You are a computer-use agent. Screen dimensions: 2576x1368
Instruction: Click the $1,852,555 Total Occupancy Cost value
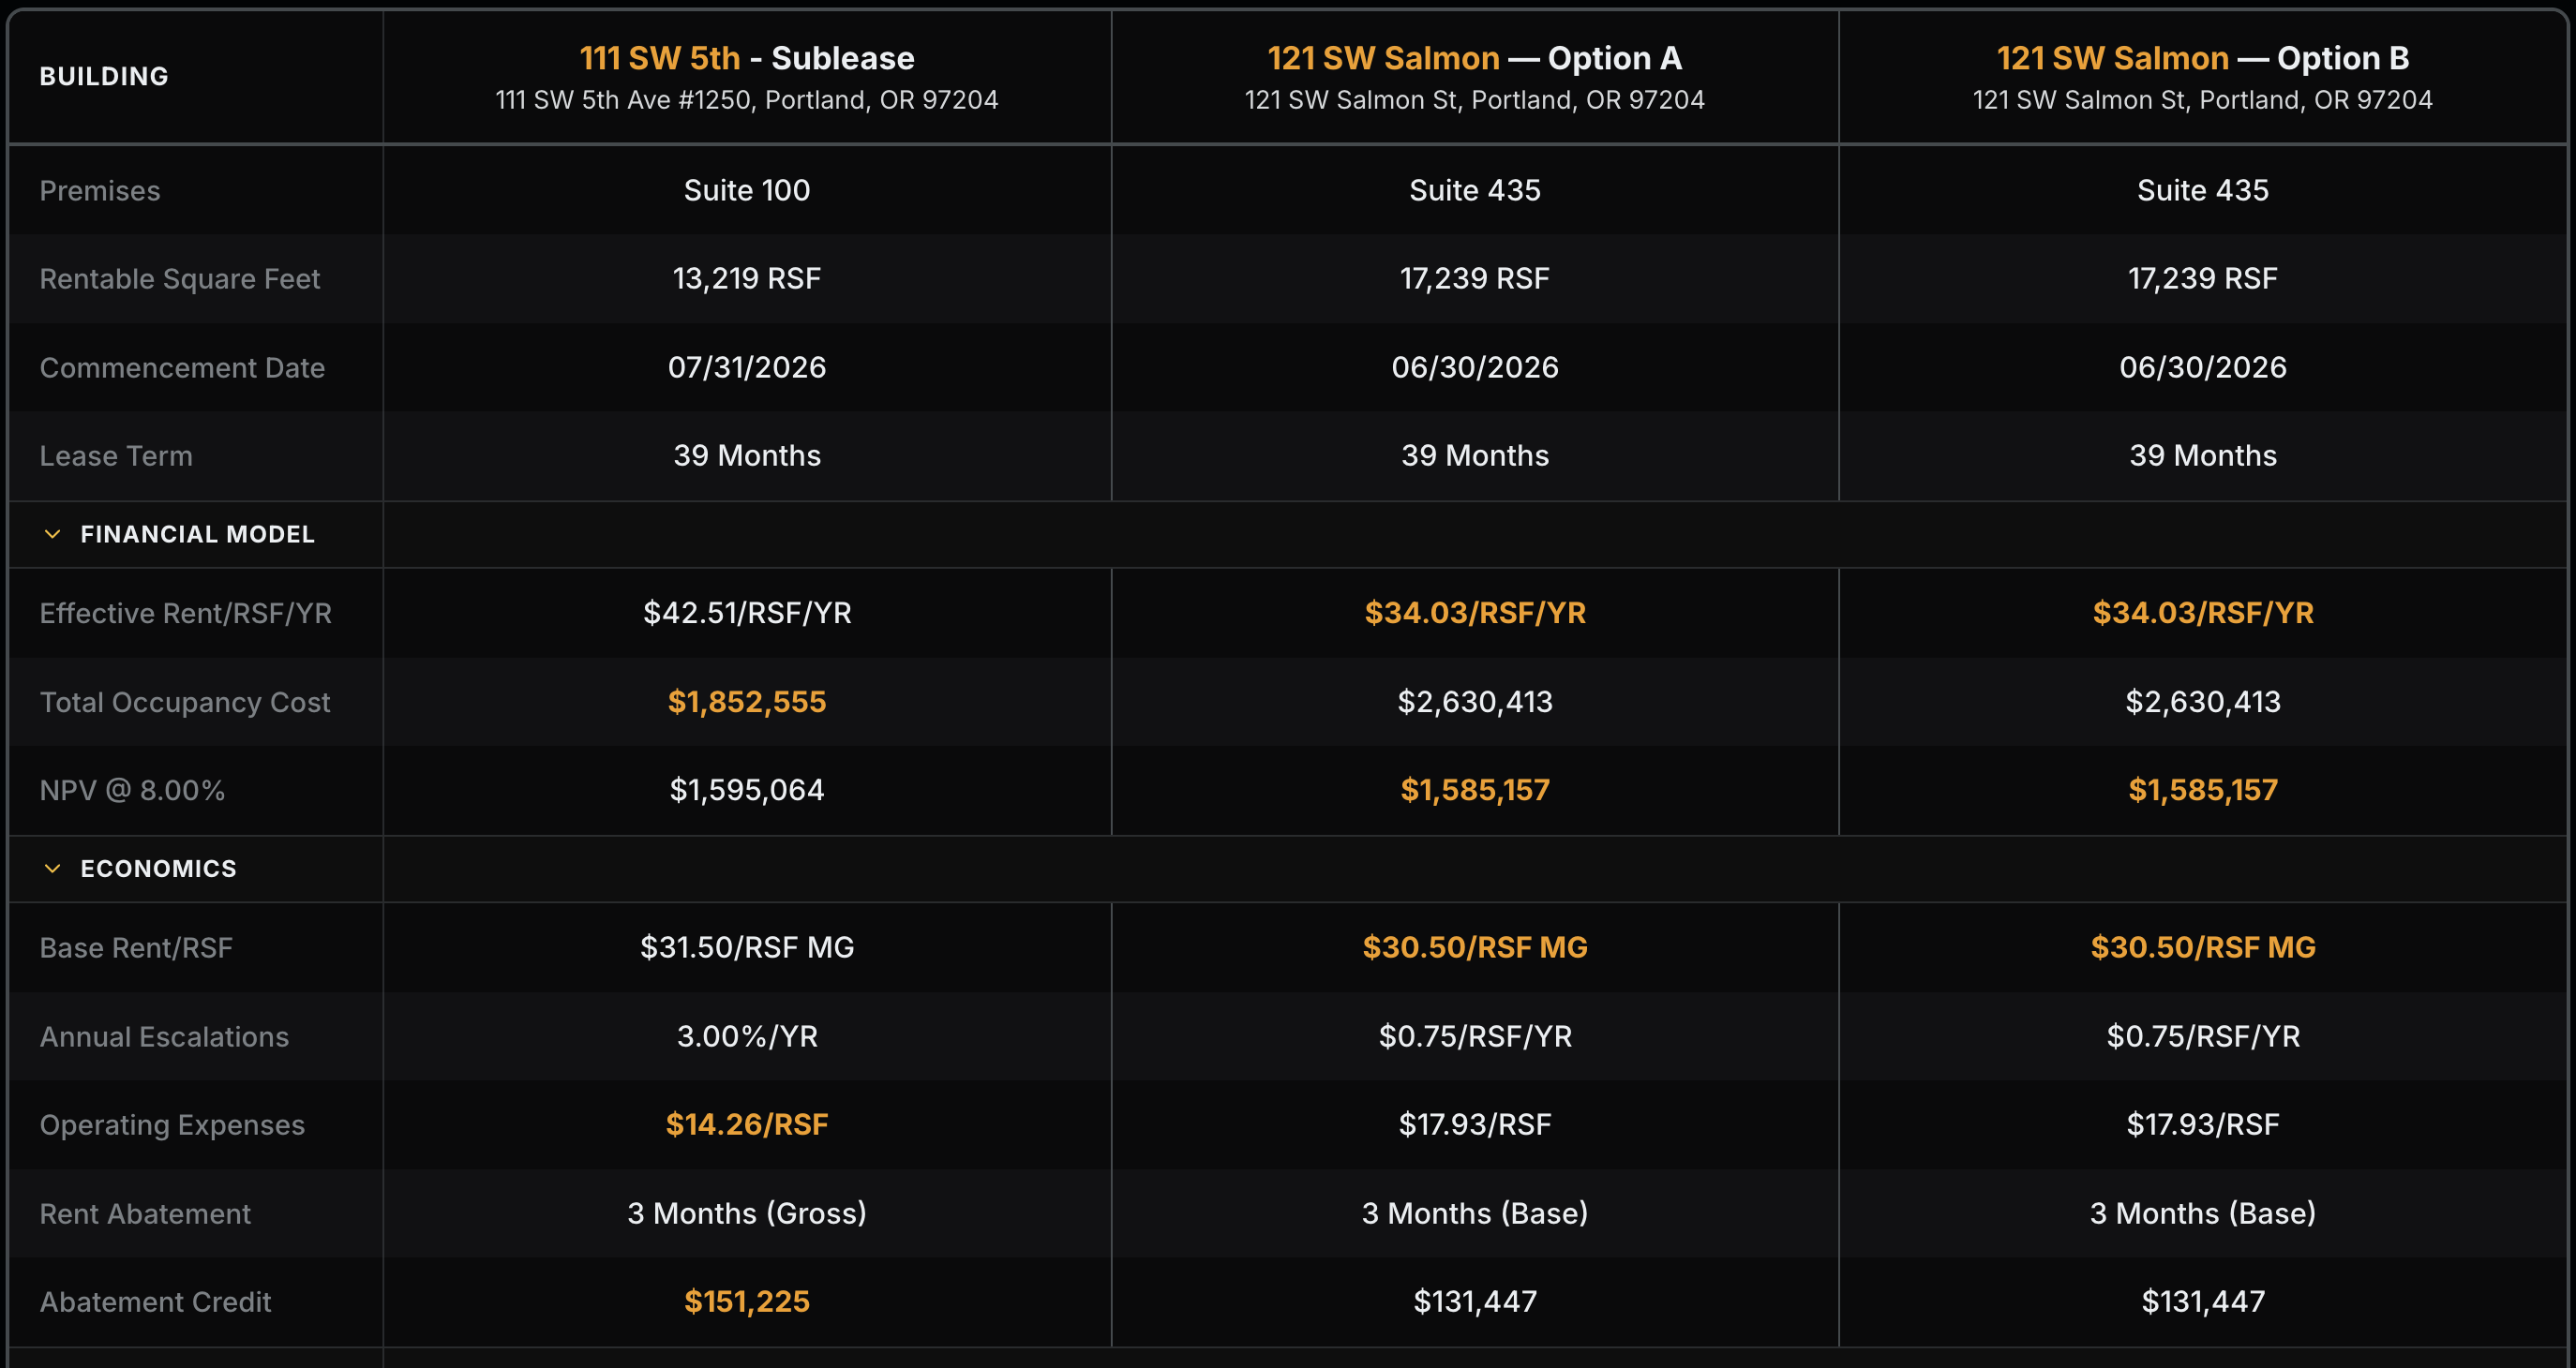[x=746, y=702]
